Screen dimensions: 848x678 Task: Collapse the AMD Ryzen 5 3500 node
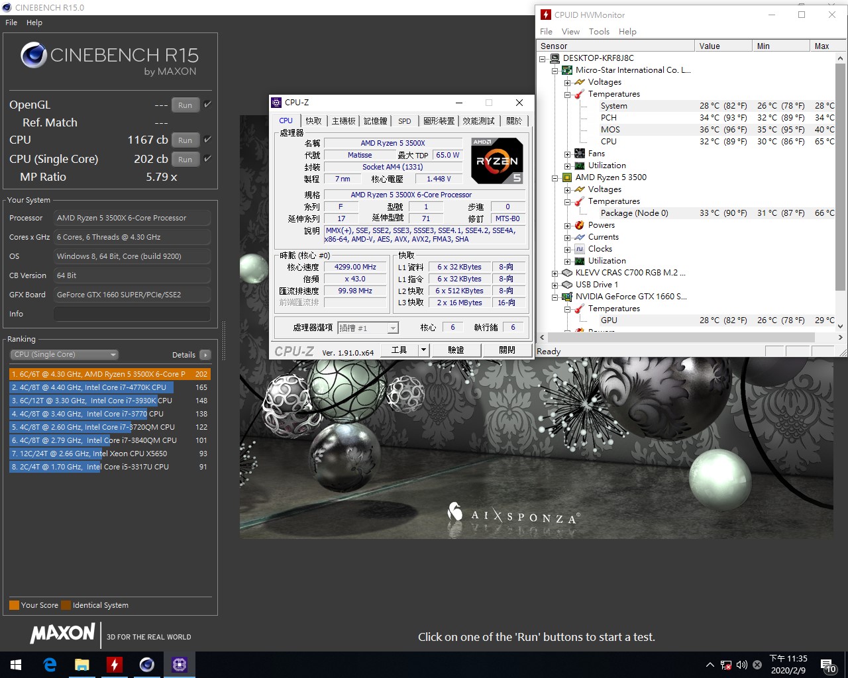(555, 177)
